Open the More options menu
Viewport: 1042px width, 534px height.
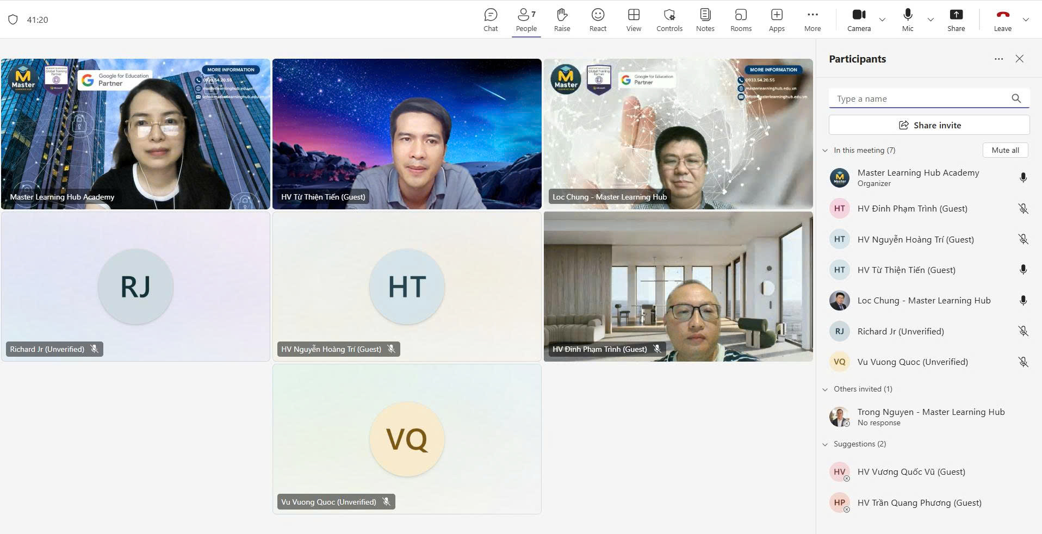point(812,20)
